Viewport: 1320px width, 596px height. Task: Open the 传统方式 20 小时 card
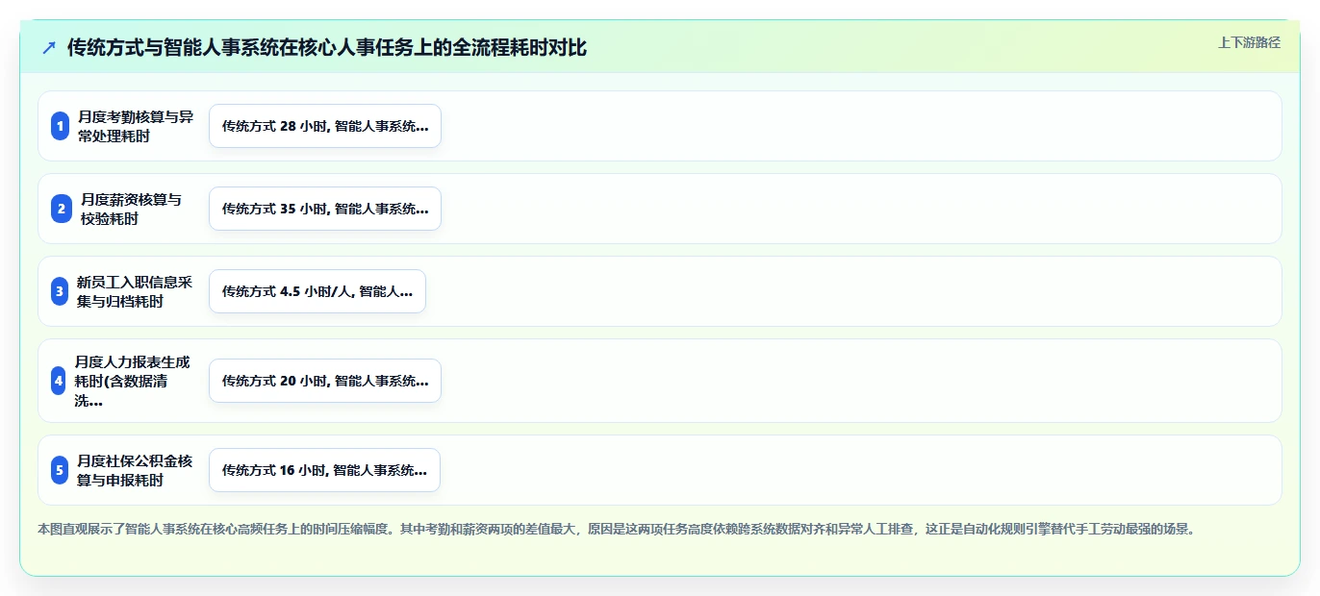325,381
